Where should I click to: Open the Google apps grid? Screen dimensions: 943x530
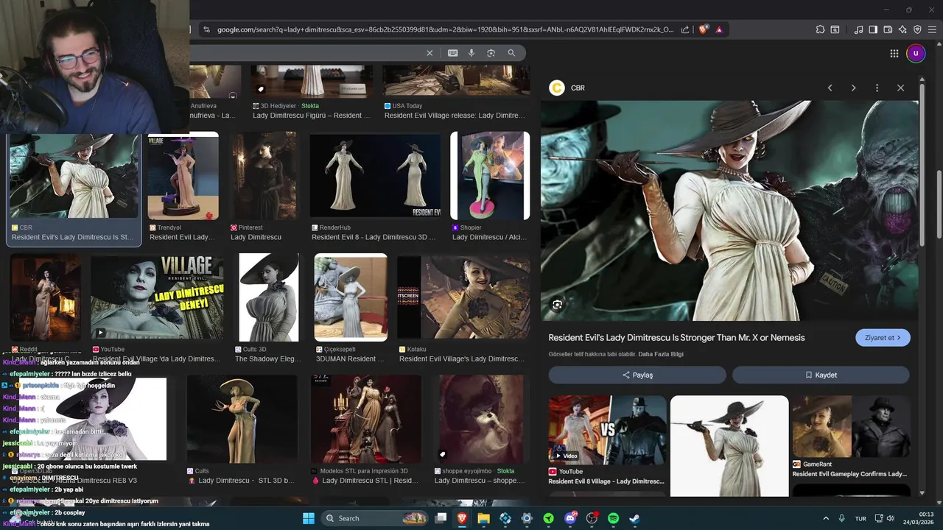coord(894,53)
